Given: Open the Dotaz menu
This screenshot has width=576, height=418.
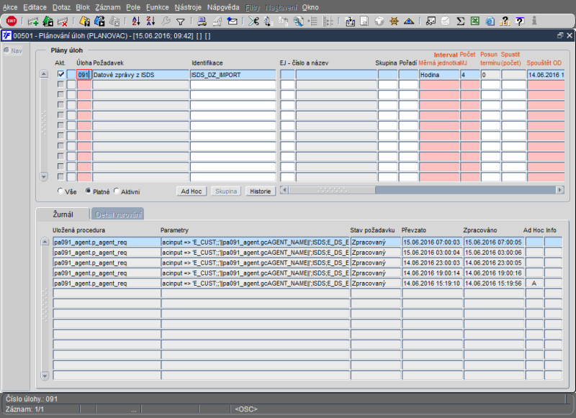Looking at the screenshot, I should coord(61,7).
